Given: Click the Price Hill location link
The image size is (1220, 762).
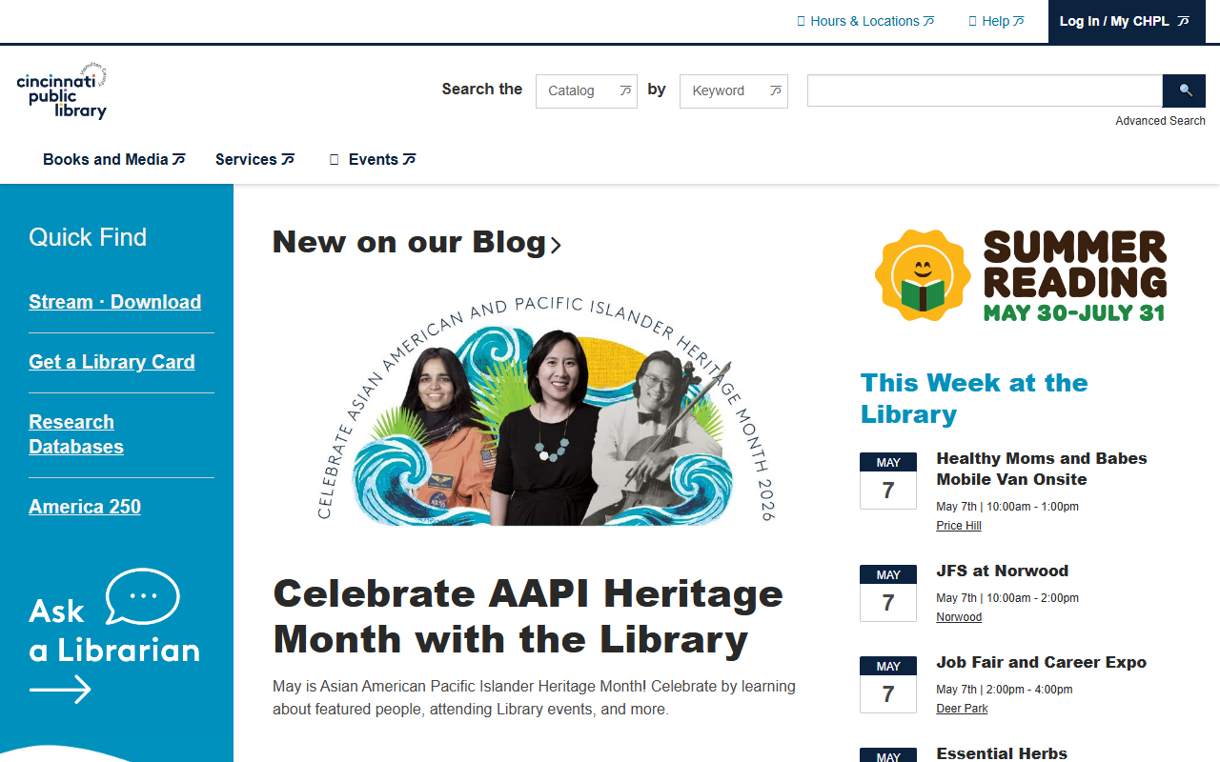Looking at the screenshot, I should click(959, 526).
